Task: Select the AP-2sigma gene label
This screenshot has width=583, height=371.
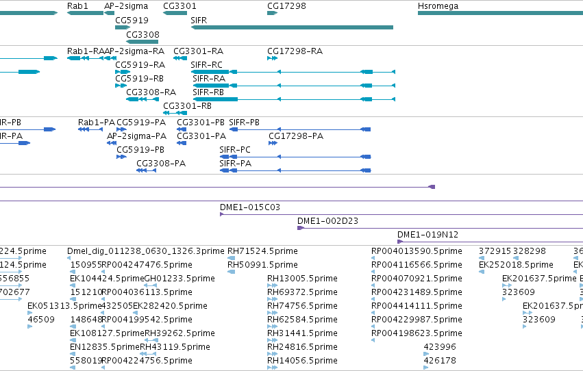Action: coord(126,6)
